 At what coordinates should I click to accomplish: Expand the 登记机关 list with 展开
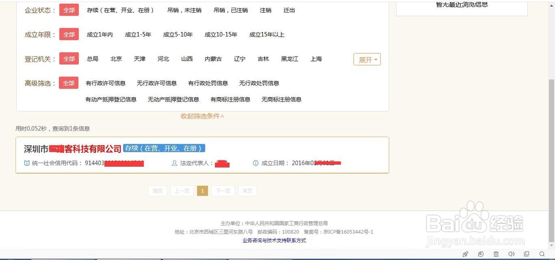(x=367, y=59)
